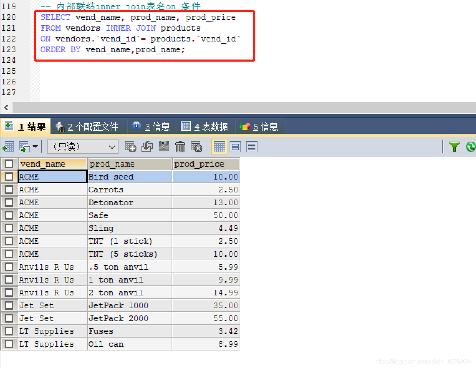The height and width of the screenshot is (368, 476).
Task: Select the Carrots cell
Action: pyautogui.click(x=130, y=190)
